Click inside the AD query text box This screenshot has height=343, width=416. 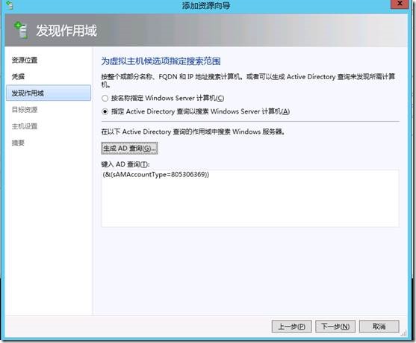pyautogui.click(x=250, y=199)
